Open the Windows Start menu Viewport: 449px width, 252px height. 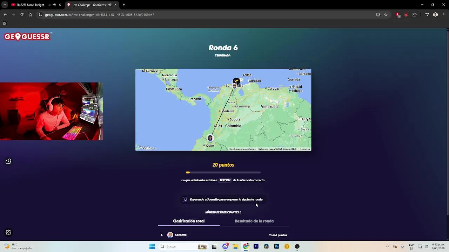tap(152, 246)
